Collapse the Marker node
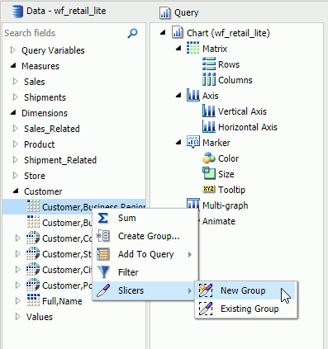 coord(178,143)
